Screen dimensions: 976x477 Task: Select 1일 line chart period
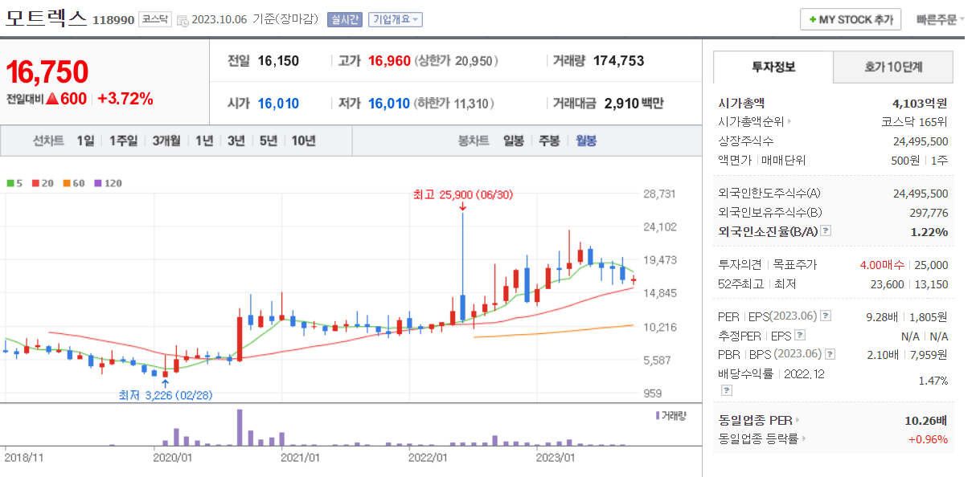[85, 141]
